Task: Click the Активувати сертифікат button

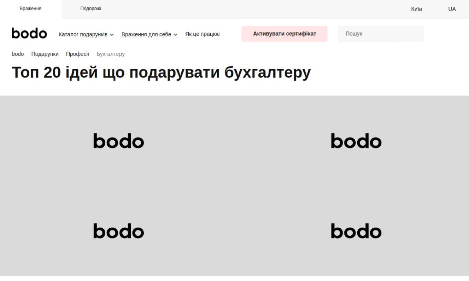Action: 284,34
